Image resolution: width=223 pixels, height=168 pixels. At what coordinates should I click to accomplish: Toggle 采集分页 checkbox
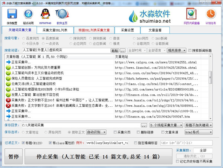point(115,132)
